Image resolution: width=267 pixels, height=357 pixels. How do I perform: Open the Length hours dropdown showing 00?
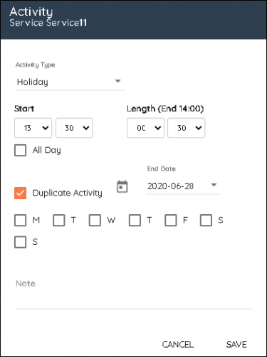pyautogui.click(x=145, y=128)
